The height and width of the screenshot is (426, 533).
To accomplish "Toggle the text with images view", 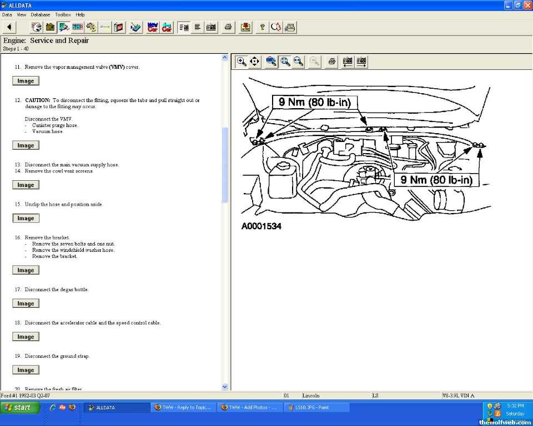I will point(184,27).
